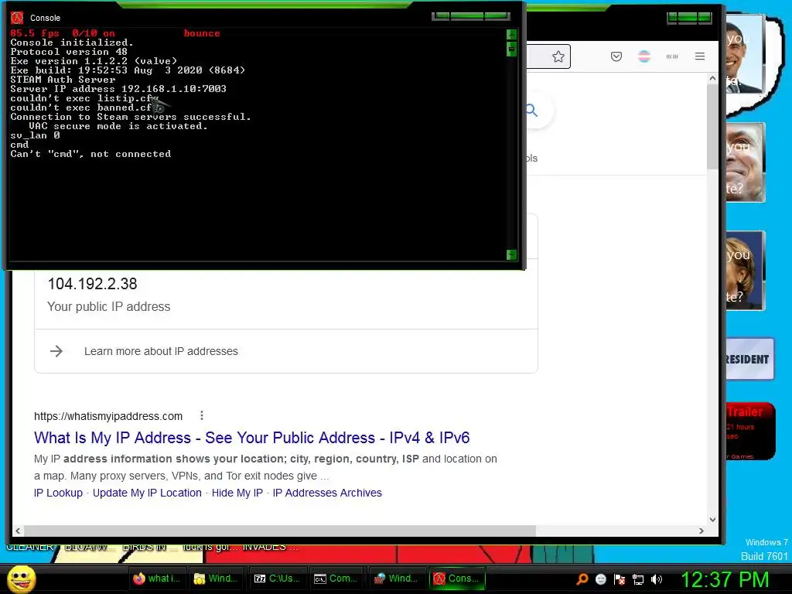Click the orange magnifier tray icon
The width and height of the screenshot is (792, 594).
[x=582, y=579]
